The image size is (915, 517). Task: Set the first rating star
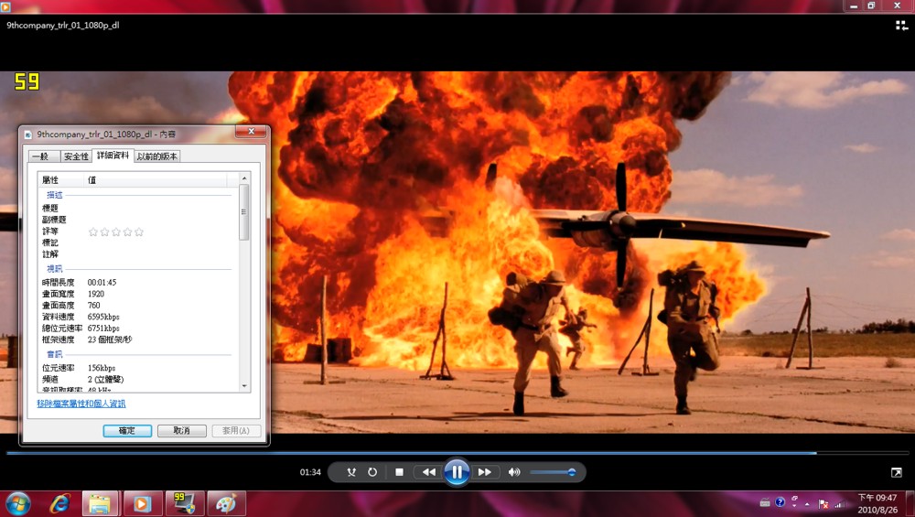pyautogui.click(x=92, y=232)
